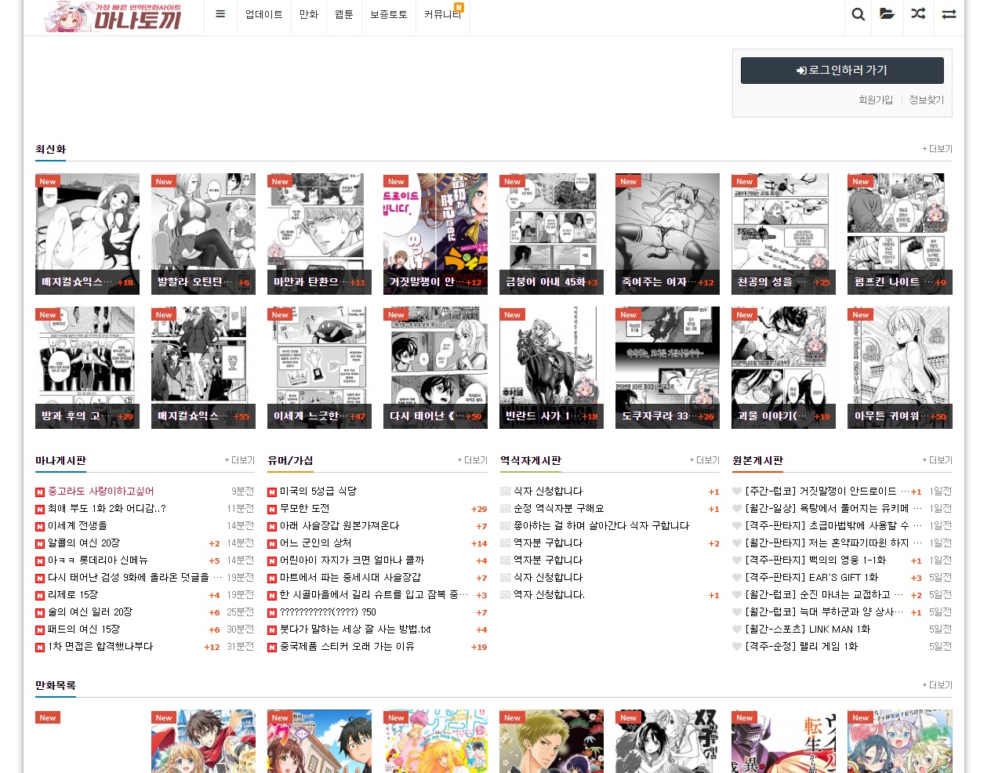Open the 만화 menu item
991x773 pixels.
[x=309, y=14]
